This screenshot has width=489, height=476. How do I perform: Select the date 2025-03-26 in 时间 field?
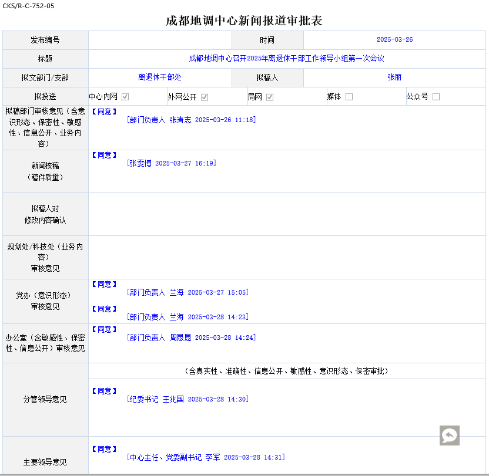pos(394,40)
